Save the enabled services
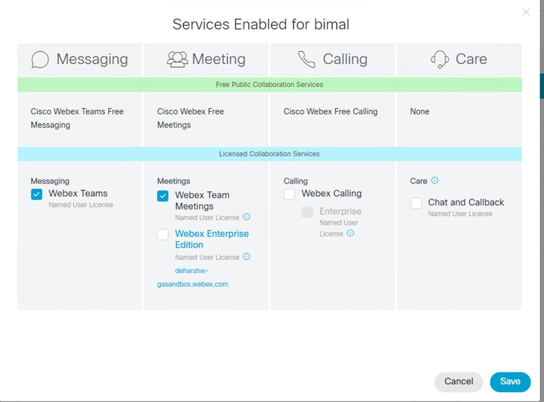This screenshot has width=544, height=402. click(x=510, y=382)
